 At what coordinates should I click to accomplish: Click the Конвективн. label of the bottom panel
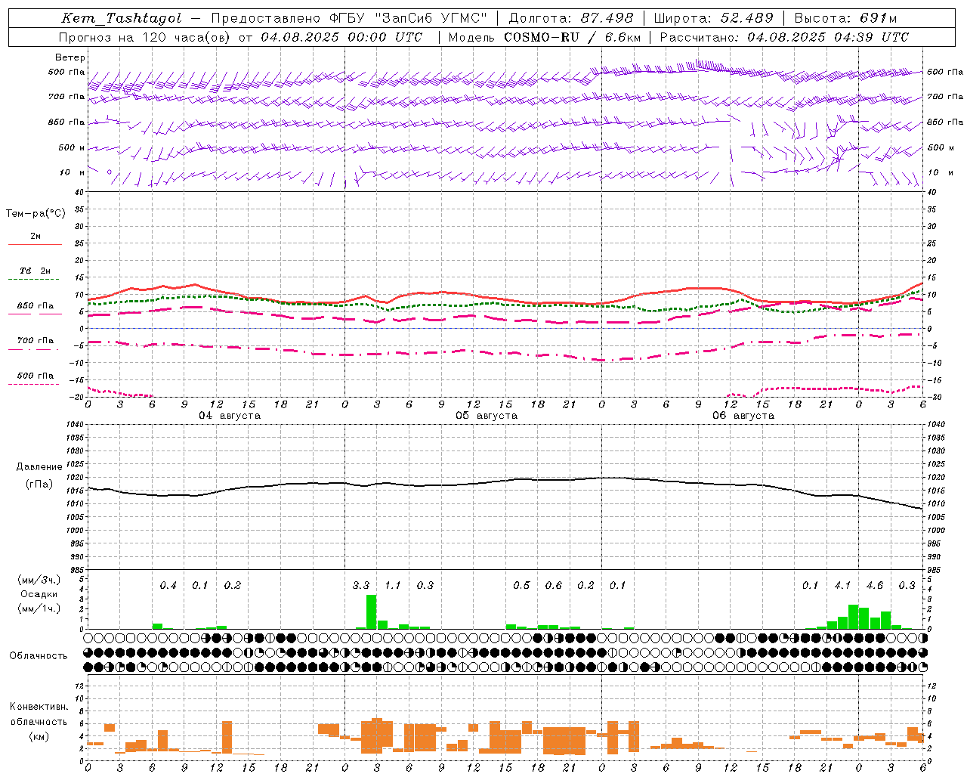(39, 707)
